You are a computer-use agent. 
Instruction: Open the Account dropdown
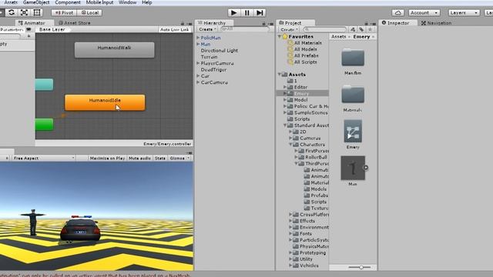tap(424, 12)
